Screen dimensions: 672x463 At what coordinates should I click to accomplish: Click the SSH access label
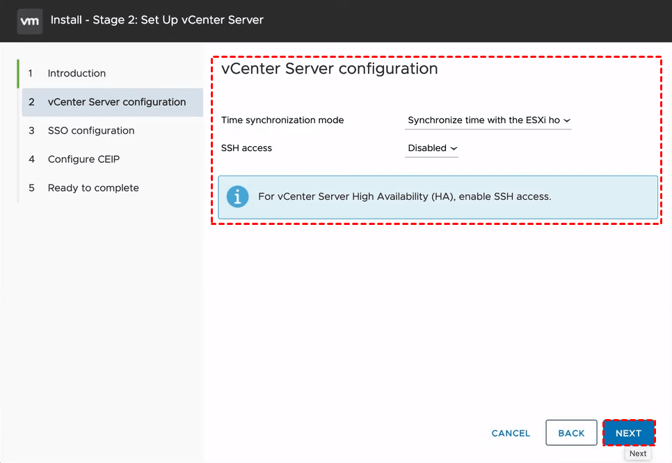pos(246,148)
